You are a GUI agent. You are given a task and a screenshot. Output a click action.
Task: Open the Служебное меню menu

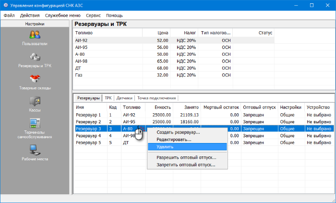coord(63,15)
